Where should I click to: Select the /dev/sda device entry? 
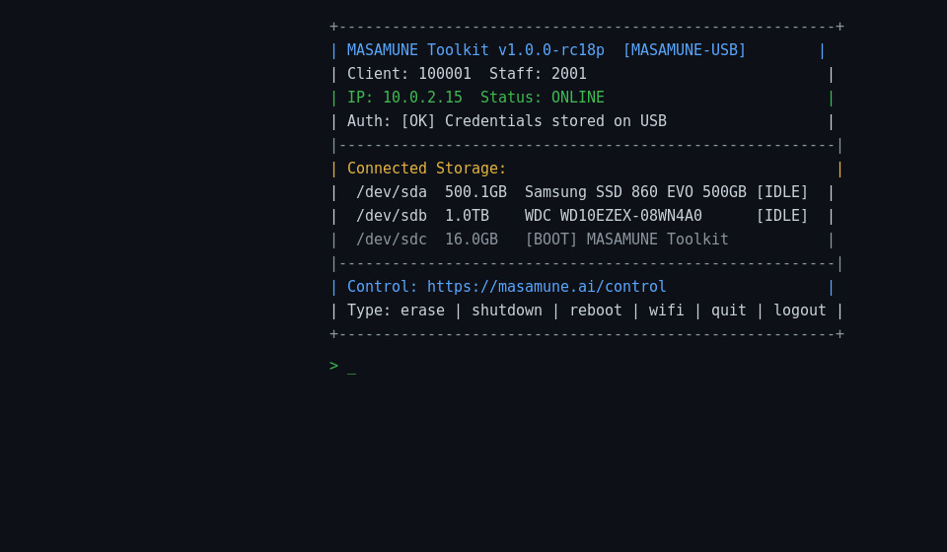click(392, 192)
